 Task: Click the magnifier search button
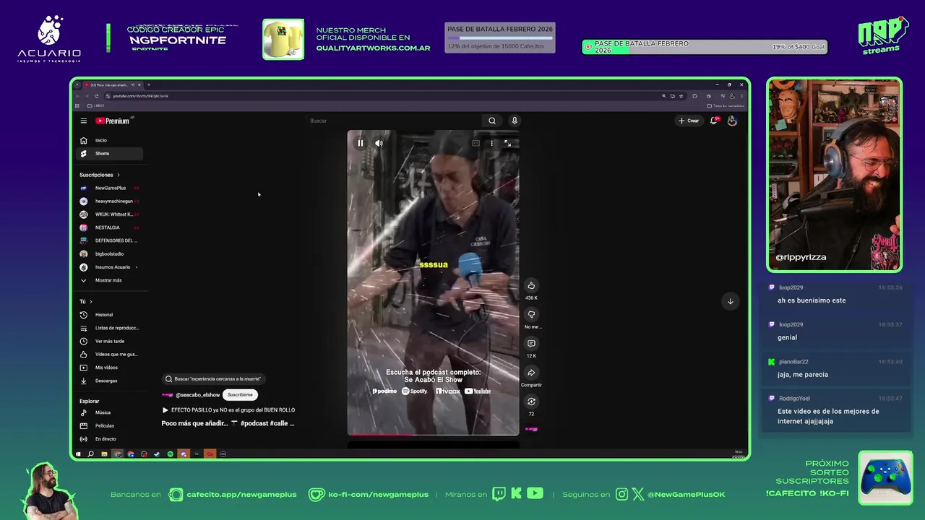[492, 121]
